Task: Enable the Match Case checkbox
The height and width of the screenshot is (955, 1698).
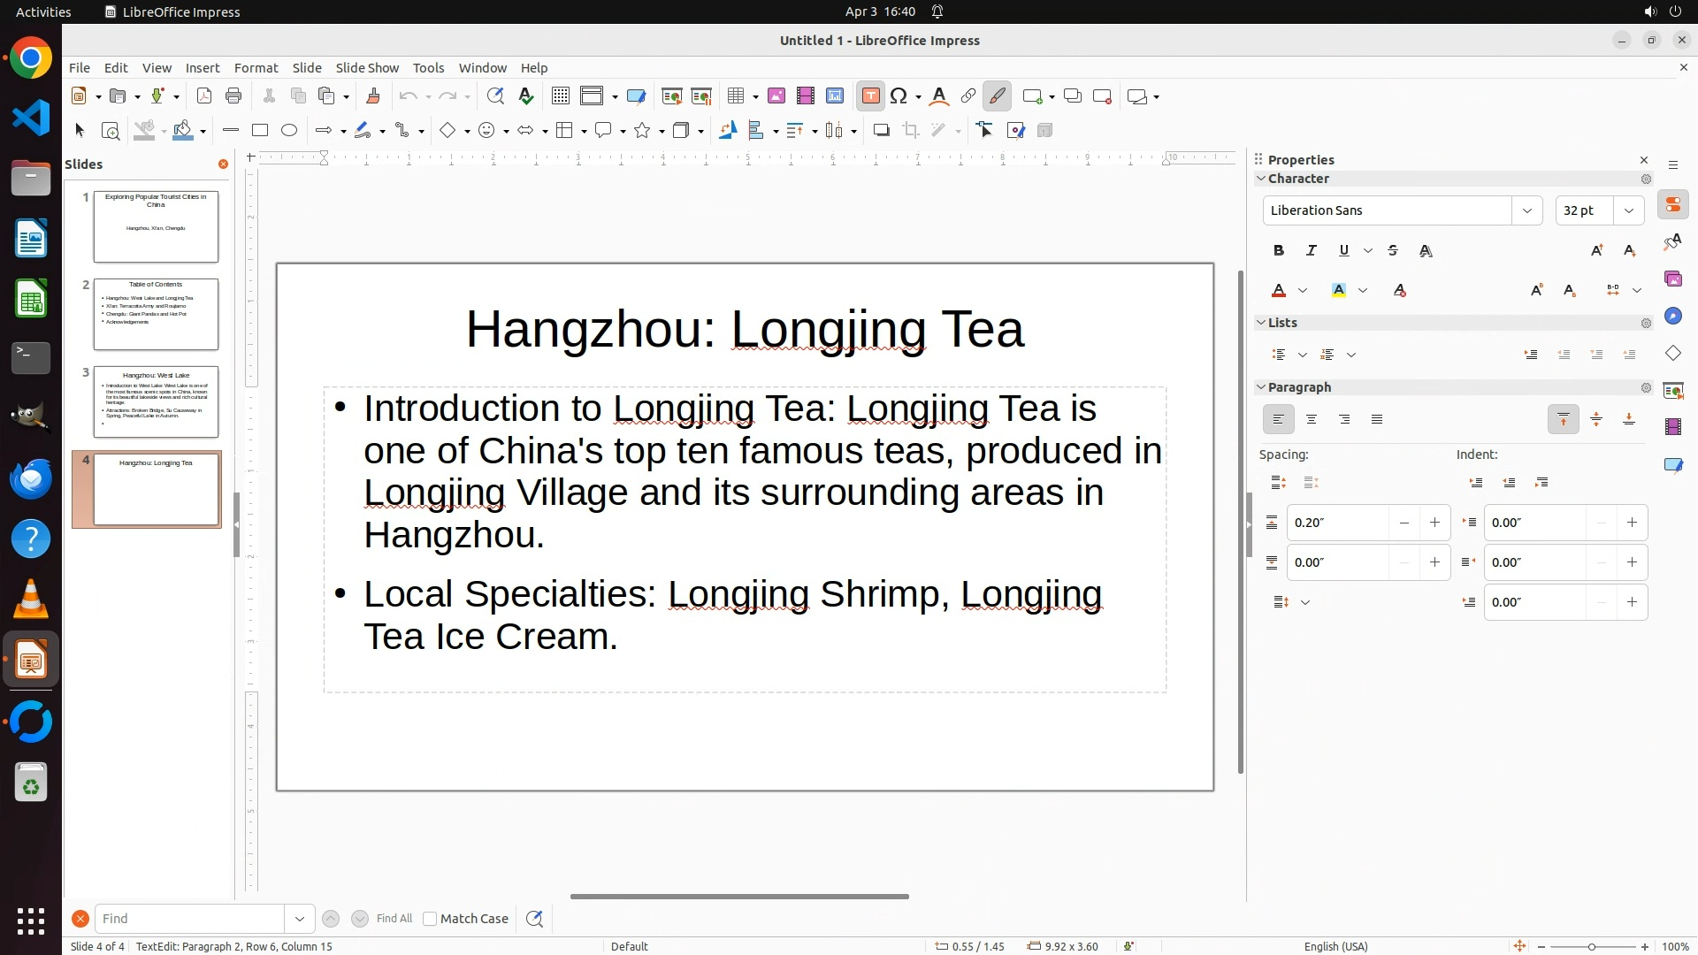Action: point(430,919)
